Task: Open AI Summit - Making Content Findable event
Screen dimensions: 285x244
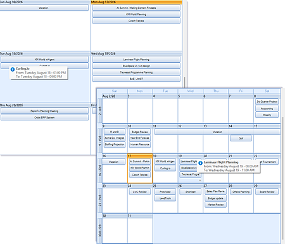Action: point(136,8)
